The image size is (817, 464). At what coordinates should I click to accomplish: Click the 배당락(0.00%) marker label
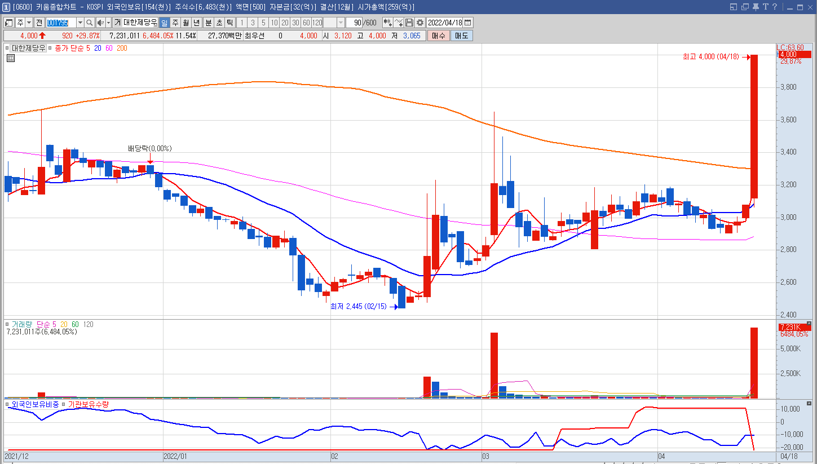tap(149, 148)
